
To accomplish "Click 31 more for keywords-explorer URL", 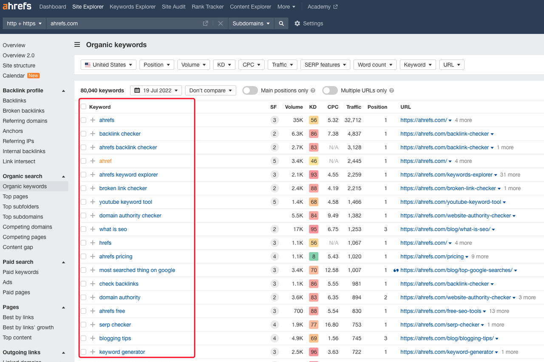I will [x=510, y=174].
